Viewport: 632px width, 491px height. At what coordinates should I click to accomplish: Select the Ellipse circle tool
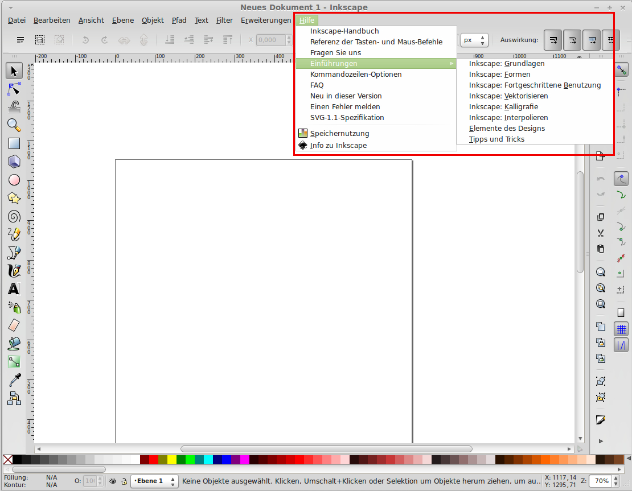(x=14, y=180)
